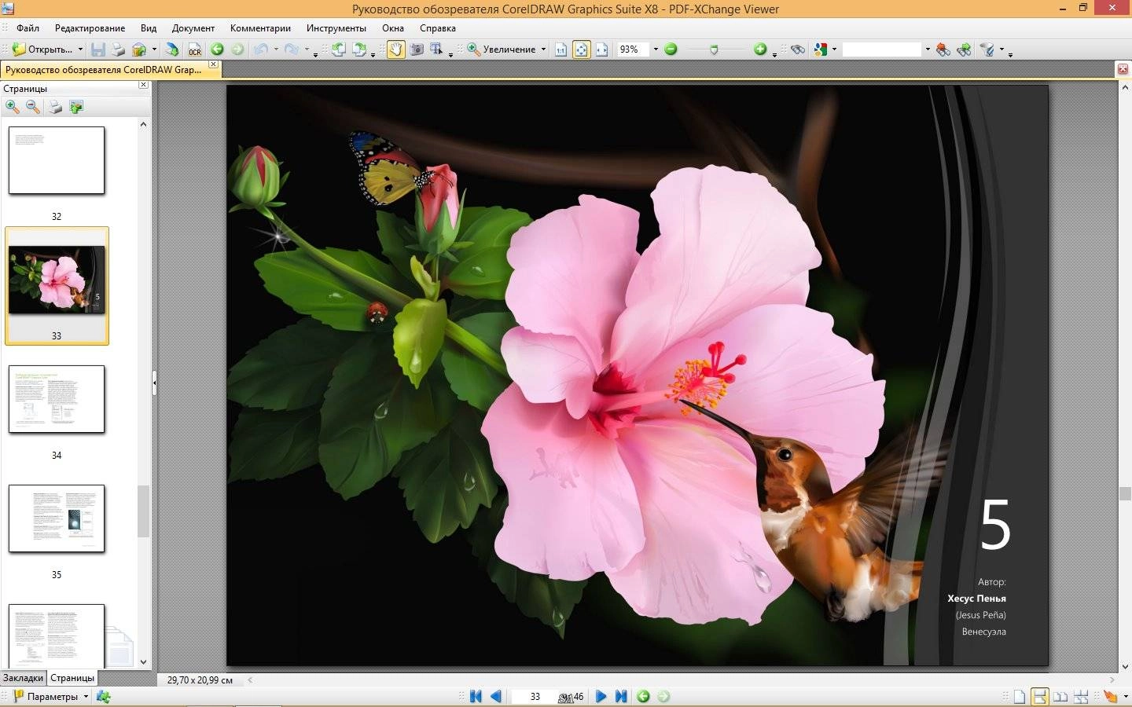This screenshot has width=1132, height=707.
Task: Click the Google search provider icon
Action: 821,49
